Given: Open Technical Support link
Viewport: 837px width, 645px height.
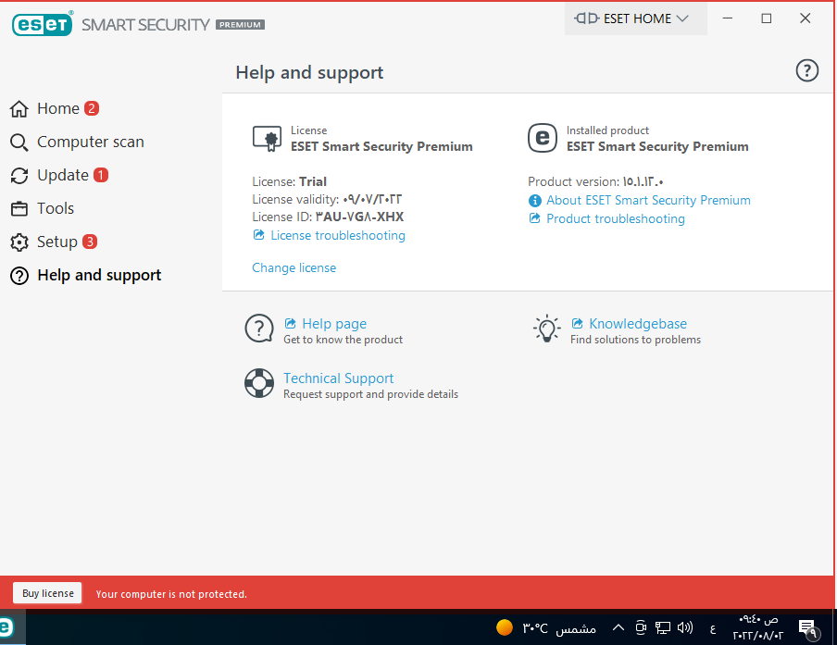Looking at the screenshot, I should point(339,378).
